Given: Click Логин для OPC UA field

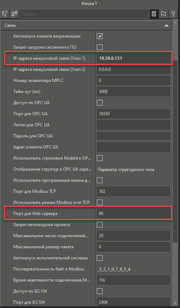Looking at the screenshot, I should [x=134, y=125].
